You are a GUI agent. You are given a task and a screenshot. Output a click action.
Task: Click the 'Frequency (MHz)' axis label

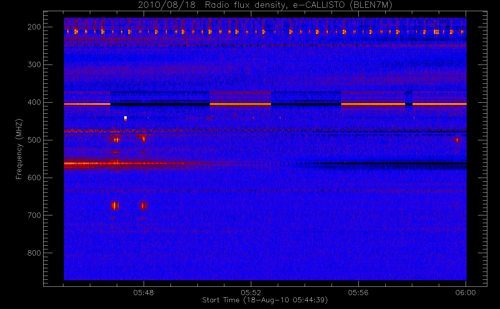19,149
